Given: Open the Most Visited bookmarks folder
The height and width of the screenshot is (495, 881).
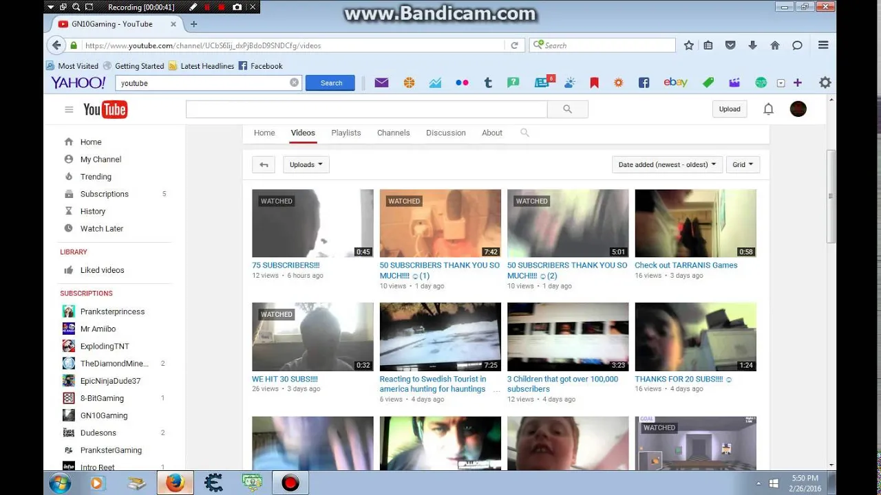Looking at the screenshot, I should pyautogui.click(x=72, y=66).
